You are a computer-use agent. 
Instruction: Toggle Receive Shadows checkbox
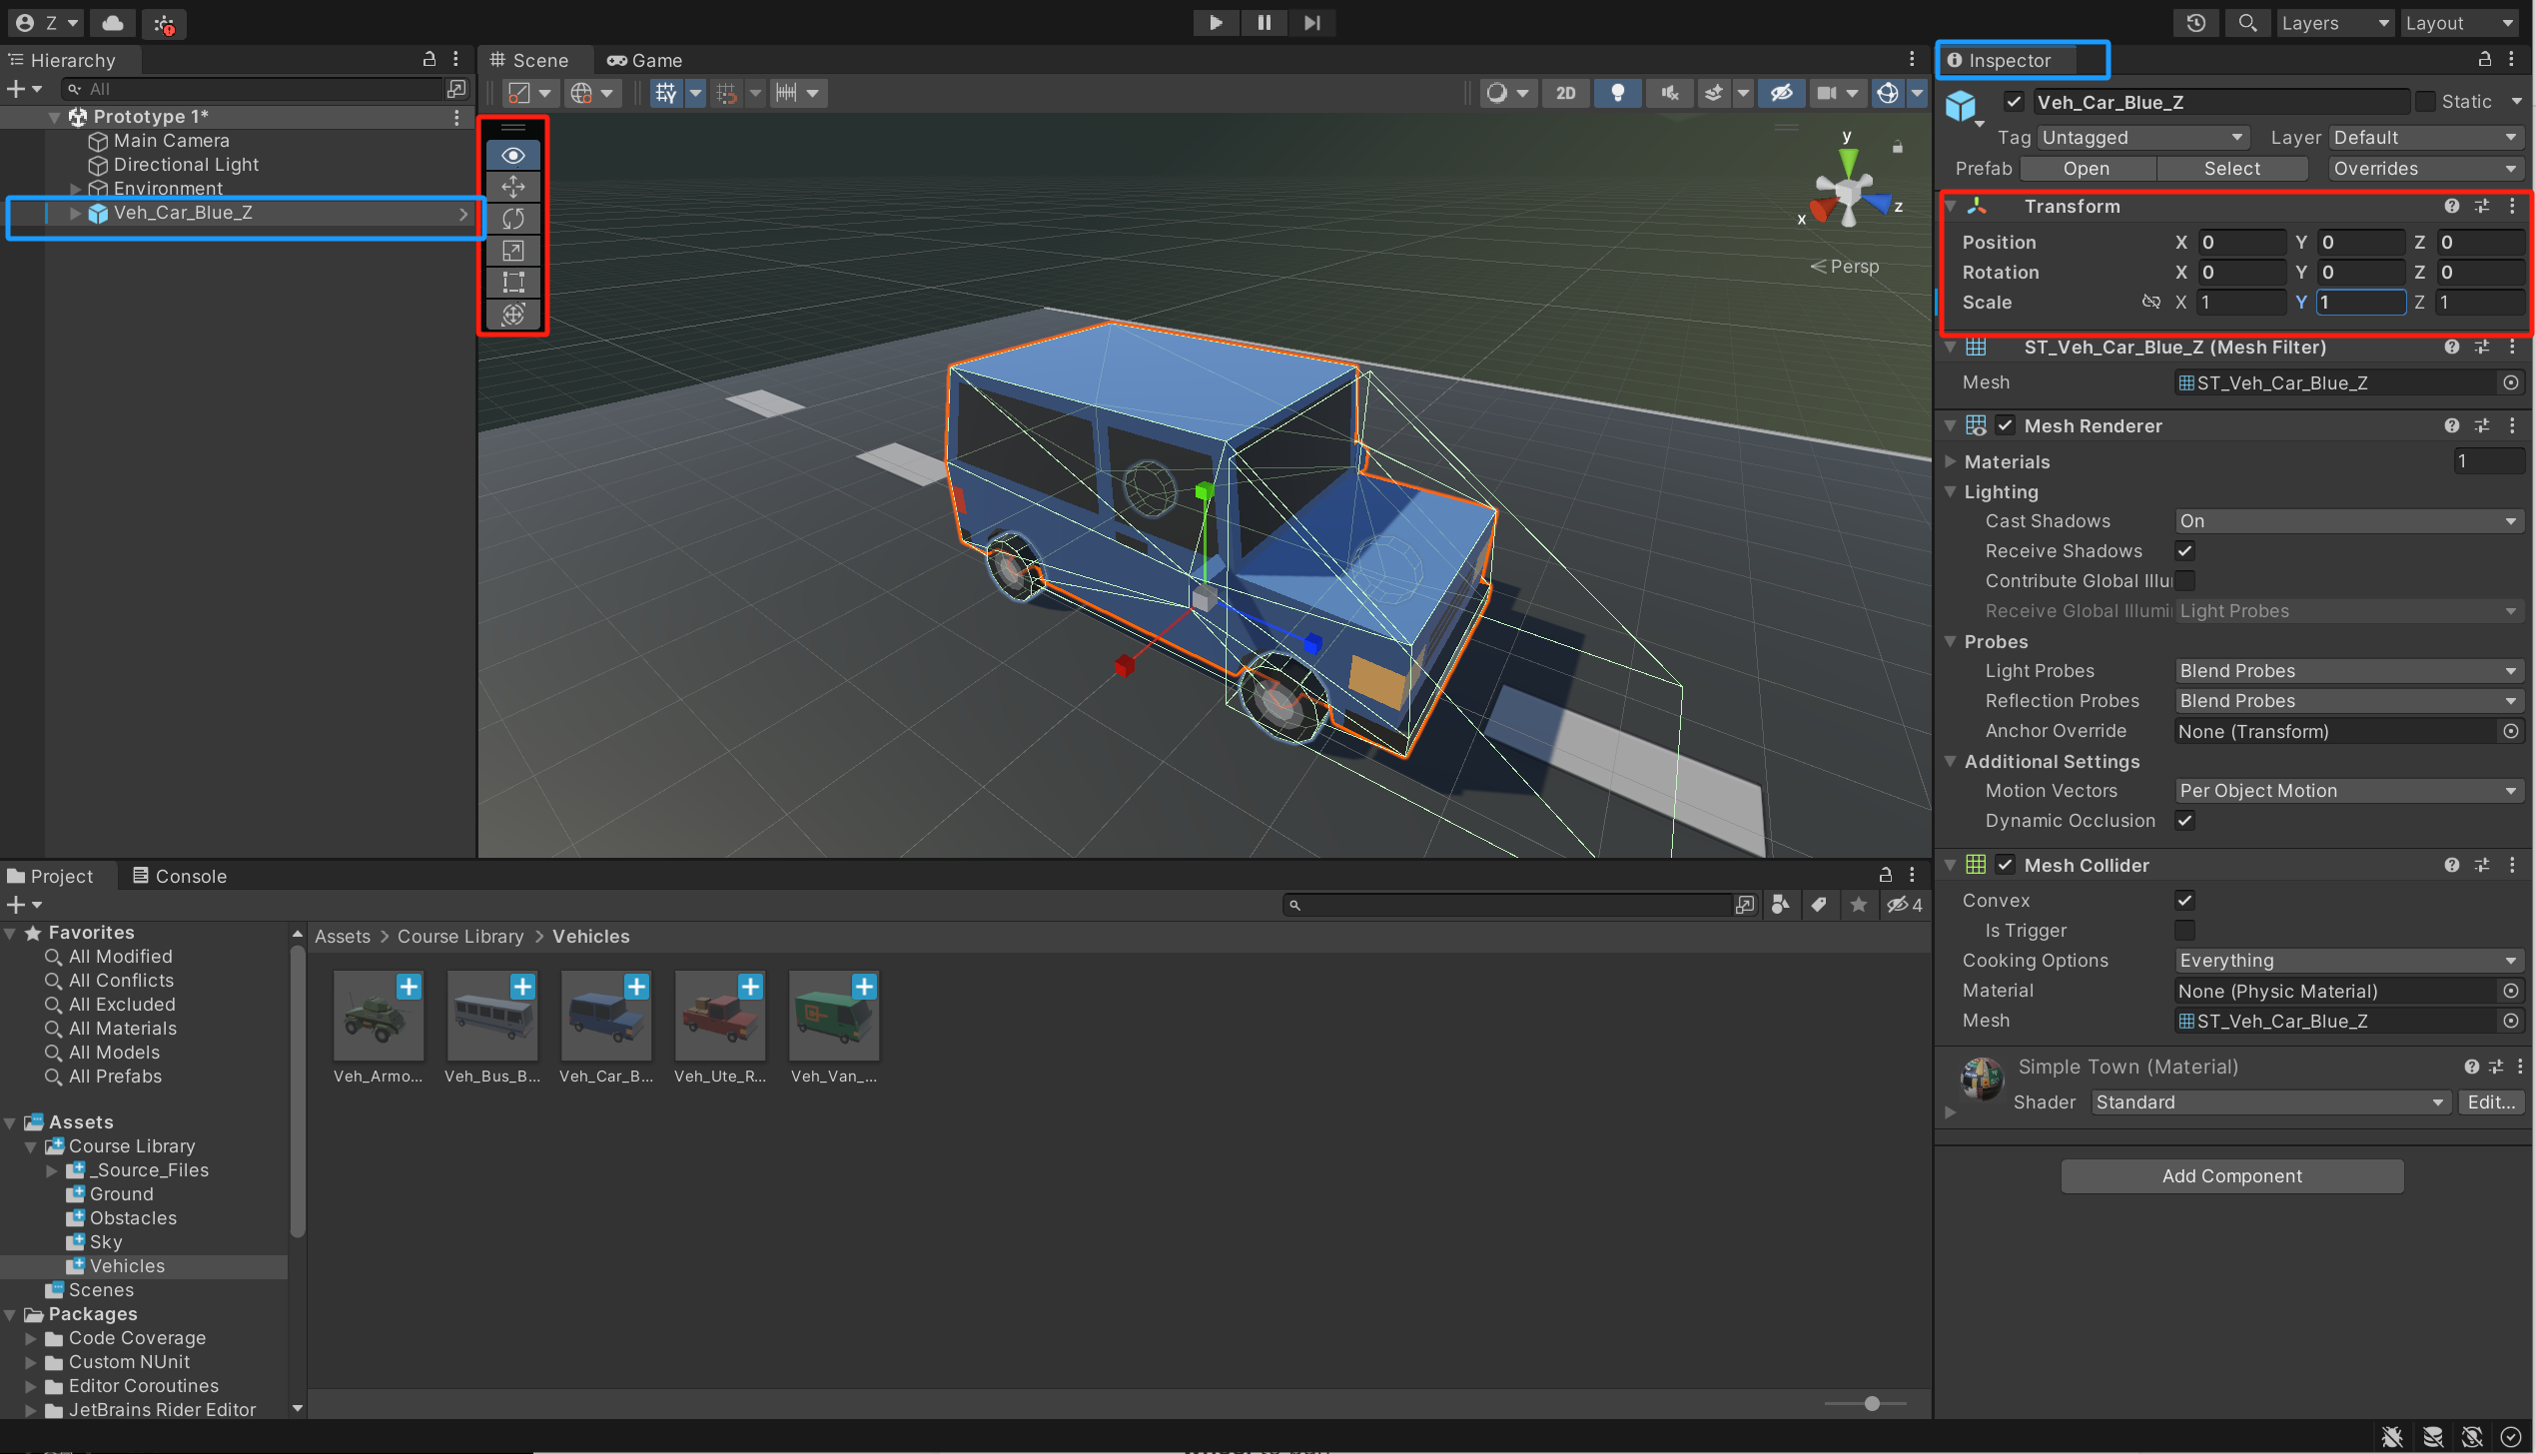click(x=2184, y=551)
